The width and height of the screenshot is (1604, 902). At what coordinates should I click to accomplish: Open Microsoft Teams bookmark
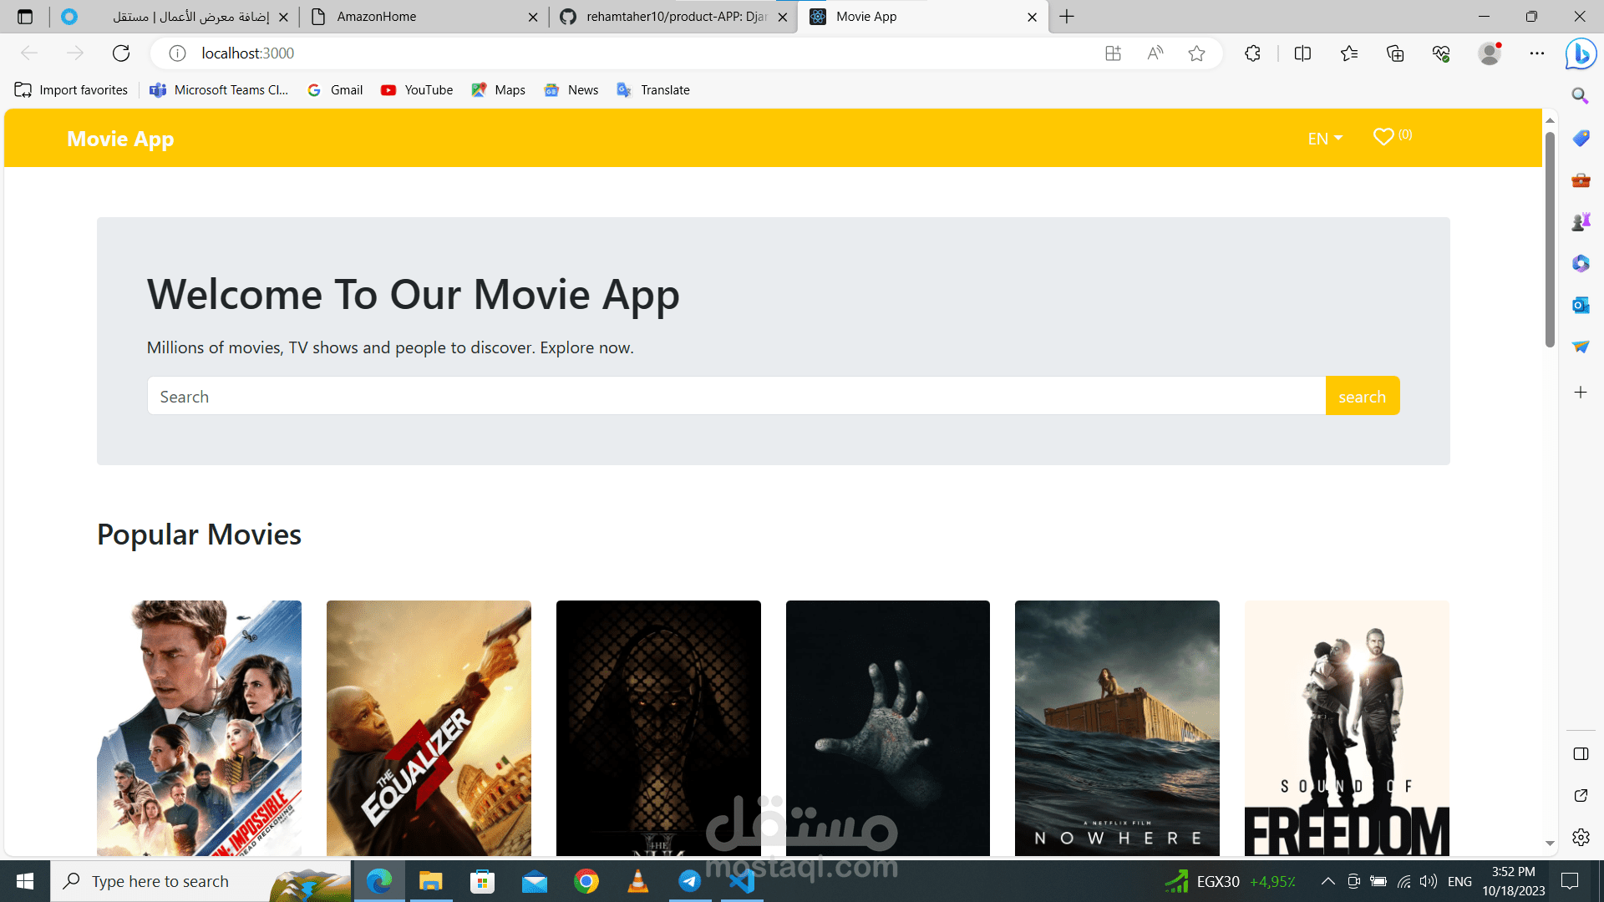pyautogui.click(x=219, y=90)
